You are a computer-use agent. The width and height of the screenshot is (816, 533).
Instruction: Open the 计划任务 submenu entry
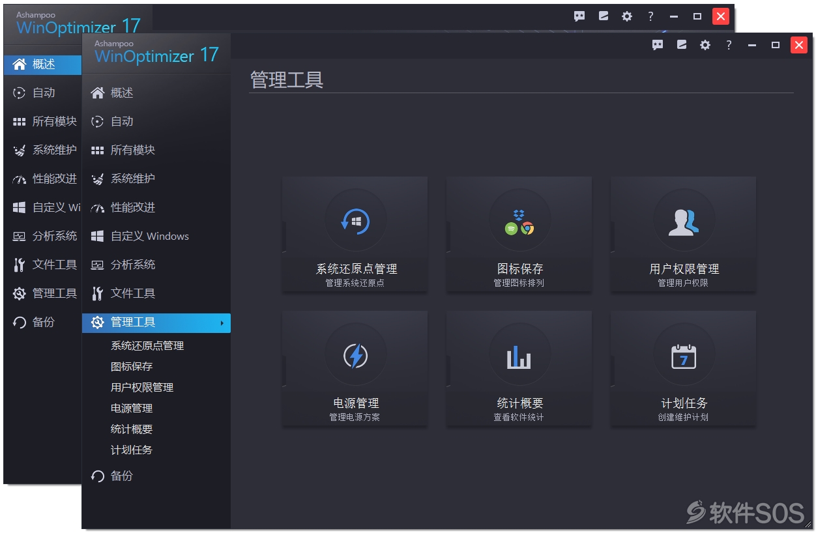click(x=132, y=450)
